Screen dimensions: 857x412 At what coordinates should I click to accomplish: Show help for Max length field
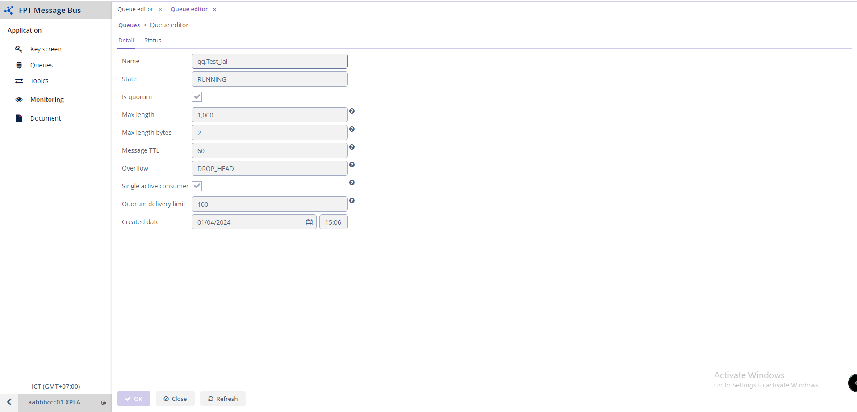pos(352,111)
